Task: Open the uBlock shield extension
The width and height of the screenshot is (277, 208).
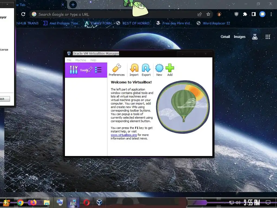Action: click(x=236, y=14)
